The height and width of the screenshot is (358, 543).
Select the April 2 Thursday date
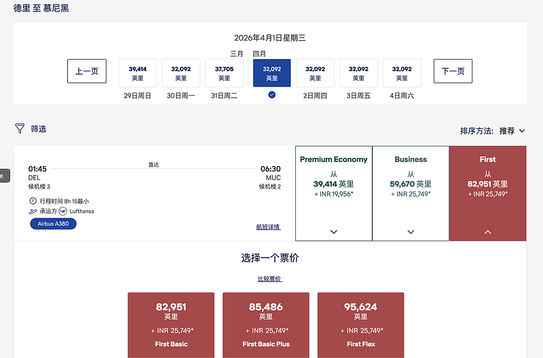315,73
